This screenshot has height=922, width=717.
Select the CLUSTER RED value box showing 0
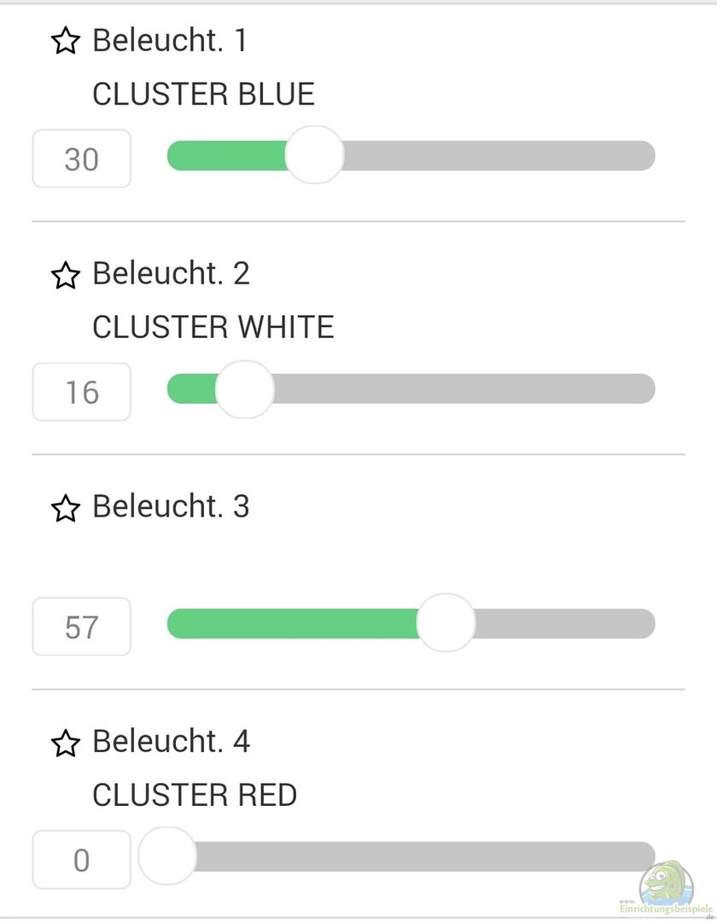point(81,860)
